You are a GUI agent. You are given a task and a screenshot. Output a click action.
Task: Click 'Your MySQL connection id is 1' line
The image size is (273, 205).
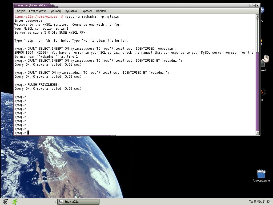coord(41,29)
